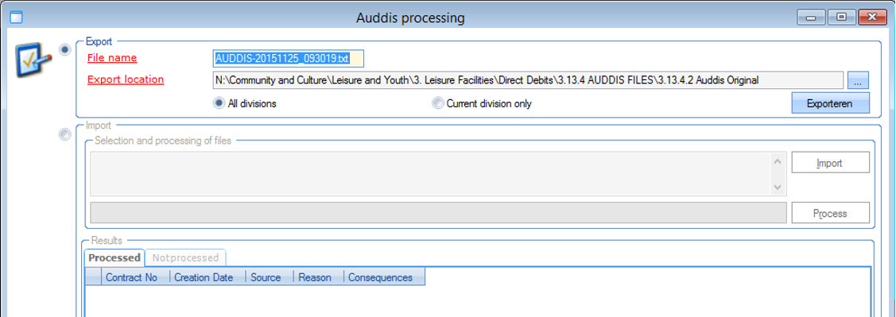Open the Export location label link
The height and width of the screenshot is (317, 896).
click(126, 79)
